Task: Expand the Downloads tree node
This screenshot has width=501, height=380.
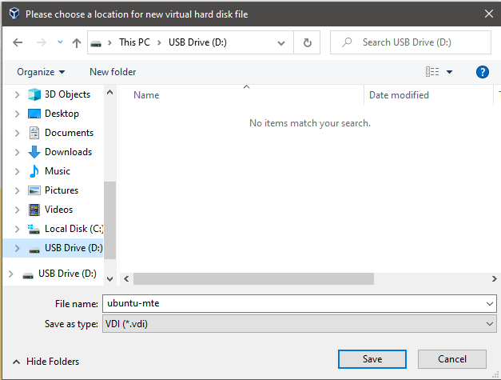Action: point(17,152)
